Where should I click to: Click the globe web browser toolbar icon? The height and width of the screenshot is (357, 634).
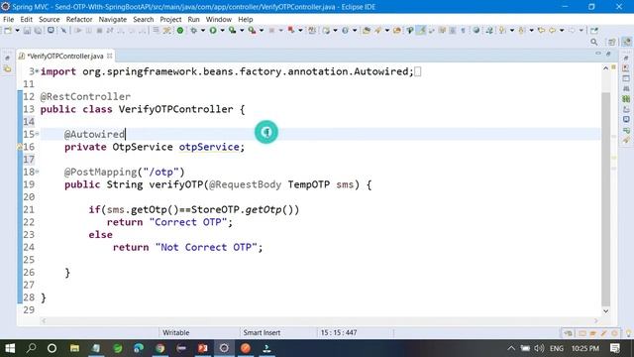click(476, 31)
